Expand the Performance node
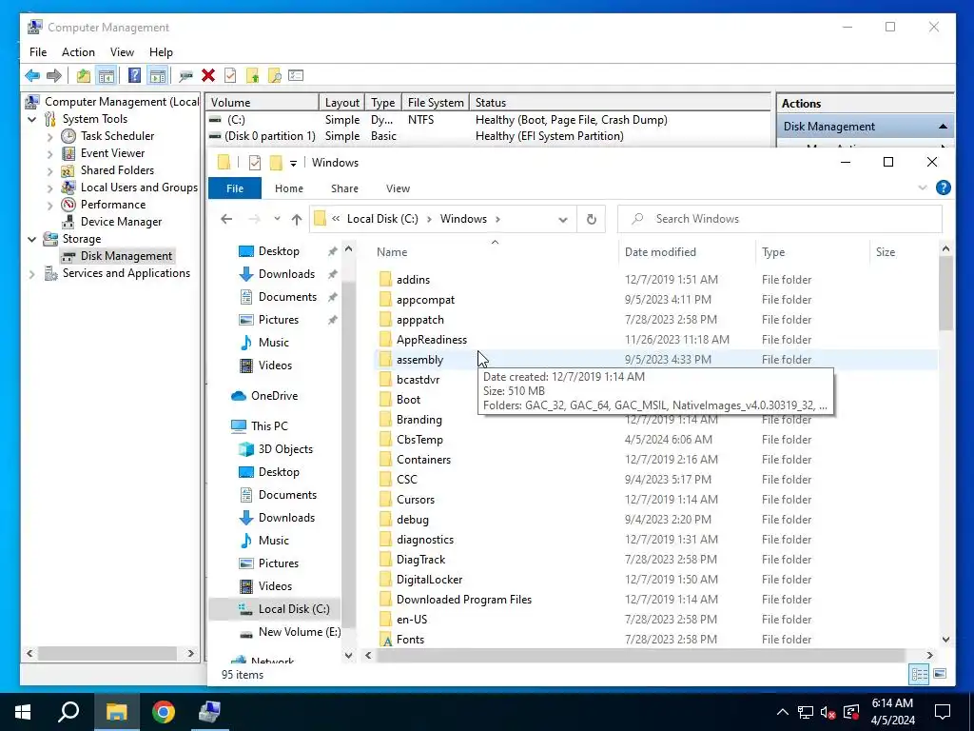Screen dimensions: 974x731 pos(50,206)
